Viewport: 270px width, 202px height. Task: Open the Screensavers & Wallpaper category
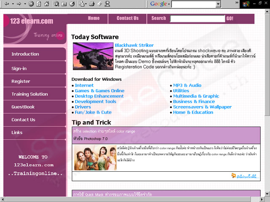click(x=202, y=107)
